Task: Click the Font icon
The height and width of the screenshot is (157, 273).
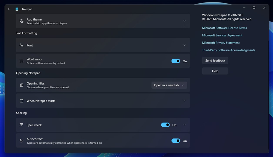Action: [22, 45]
